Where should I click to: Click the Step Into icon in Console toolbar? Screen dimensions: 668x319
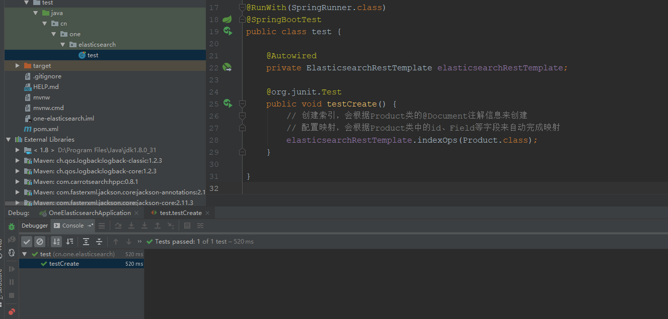pos(131,226)
